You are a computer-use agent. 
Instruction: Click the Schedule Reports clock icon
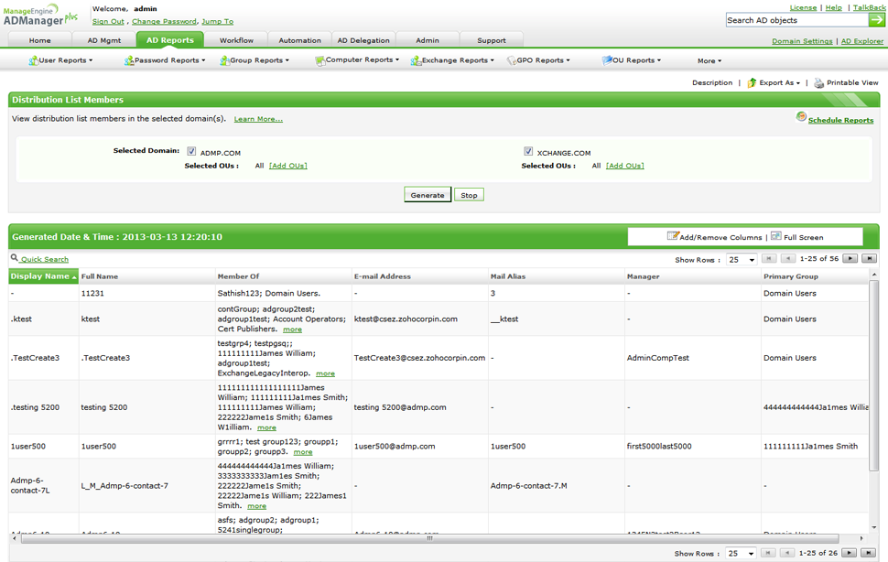coord(801,116)
